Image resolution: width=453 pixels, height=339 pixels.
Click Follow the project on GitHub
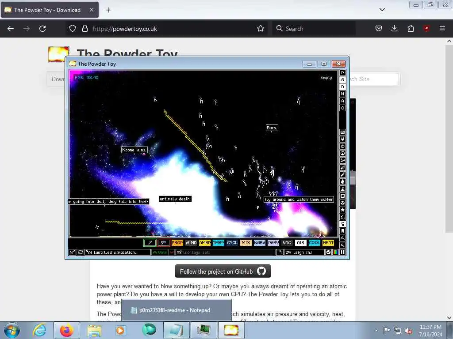(x=223, y=271)
